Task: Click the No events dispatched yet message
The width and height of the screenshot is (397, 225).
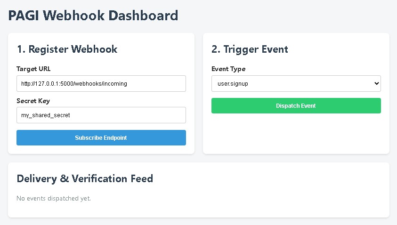Action: [54, 199]
